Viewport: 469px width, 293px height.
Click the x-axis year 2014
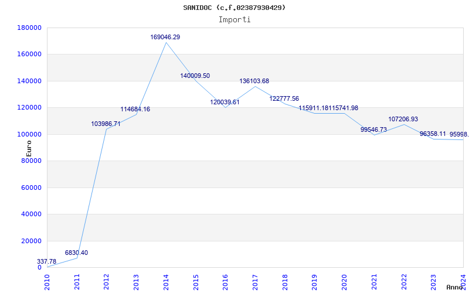tap(166, 282)
